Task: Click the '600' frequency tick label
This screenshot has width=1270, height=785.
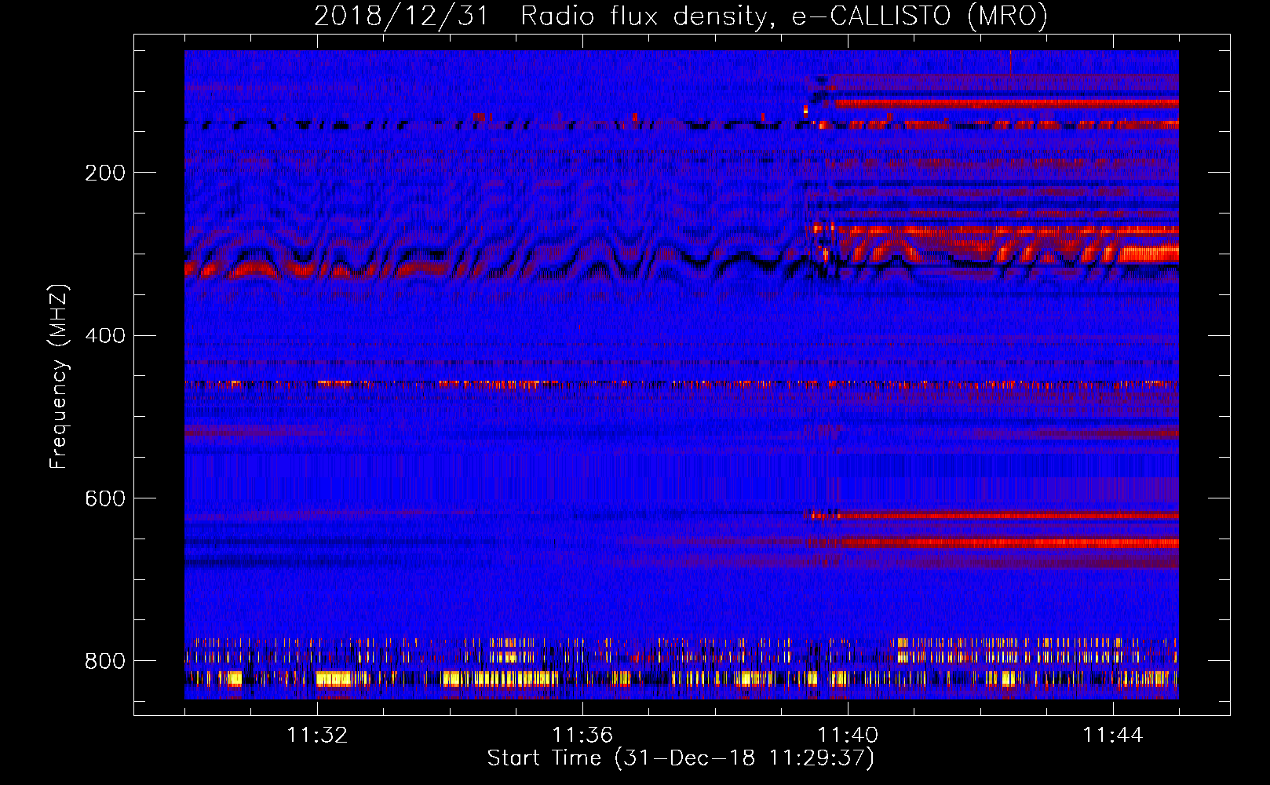Action: pyautogui.click(x=104, y=498)
